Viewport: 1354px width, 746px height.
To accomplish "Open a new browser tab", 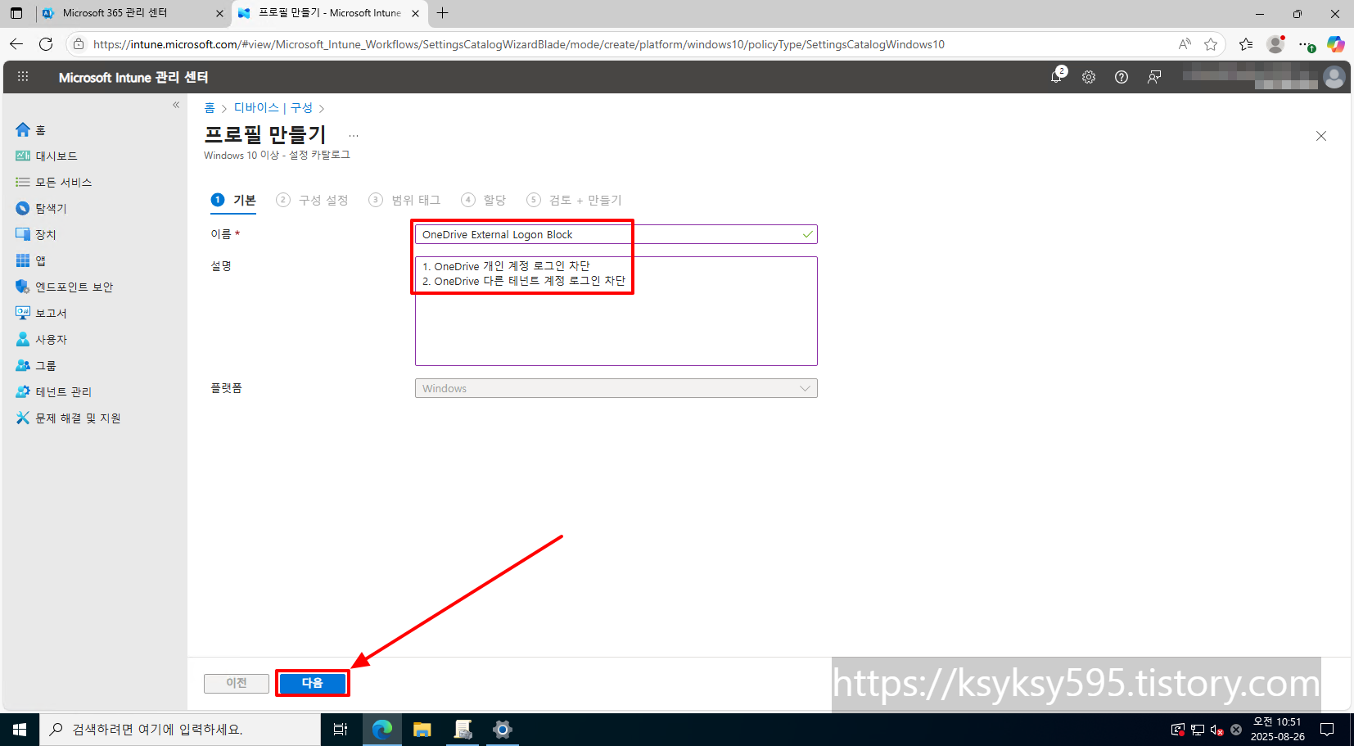I will [443, 13].
